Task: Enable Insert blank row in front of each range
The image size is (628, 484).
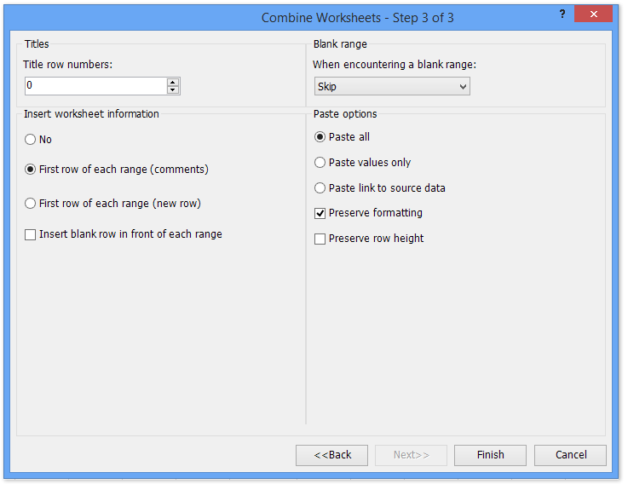Action: click(31, 234)
